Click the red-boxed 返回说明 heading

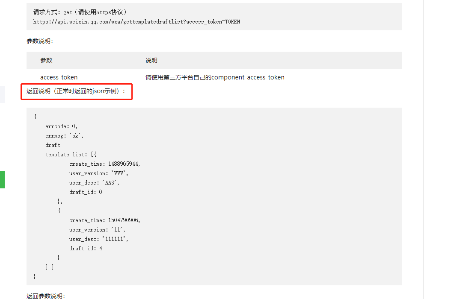pos(76,91)
